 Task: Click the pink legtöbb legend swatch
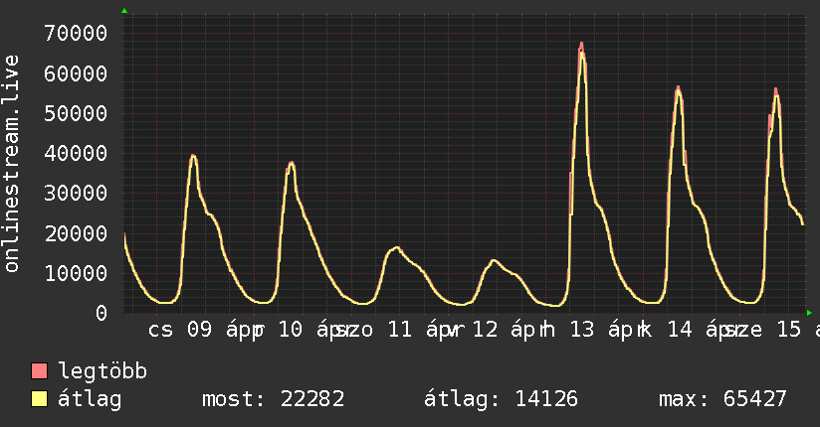point(39,370)
